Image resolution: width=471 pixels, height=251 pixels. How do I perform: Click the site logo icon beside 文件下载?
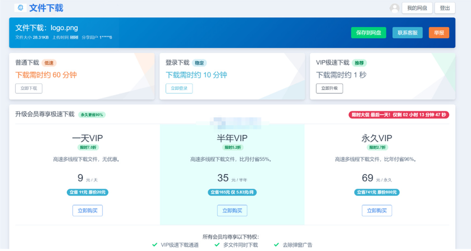[x=20, y=8]
